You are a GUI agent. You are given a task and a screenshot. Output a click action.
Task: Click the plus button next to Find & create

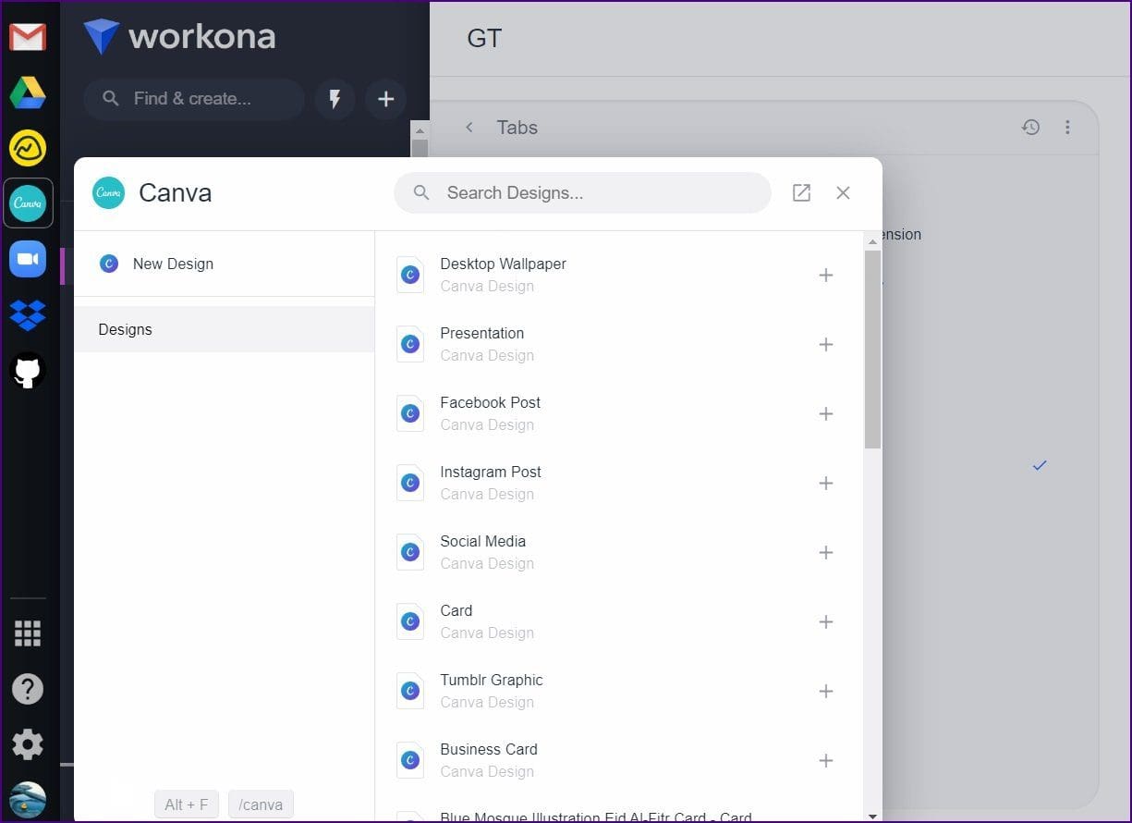coord(386,99)
